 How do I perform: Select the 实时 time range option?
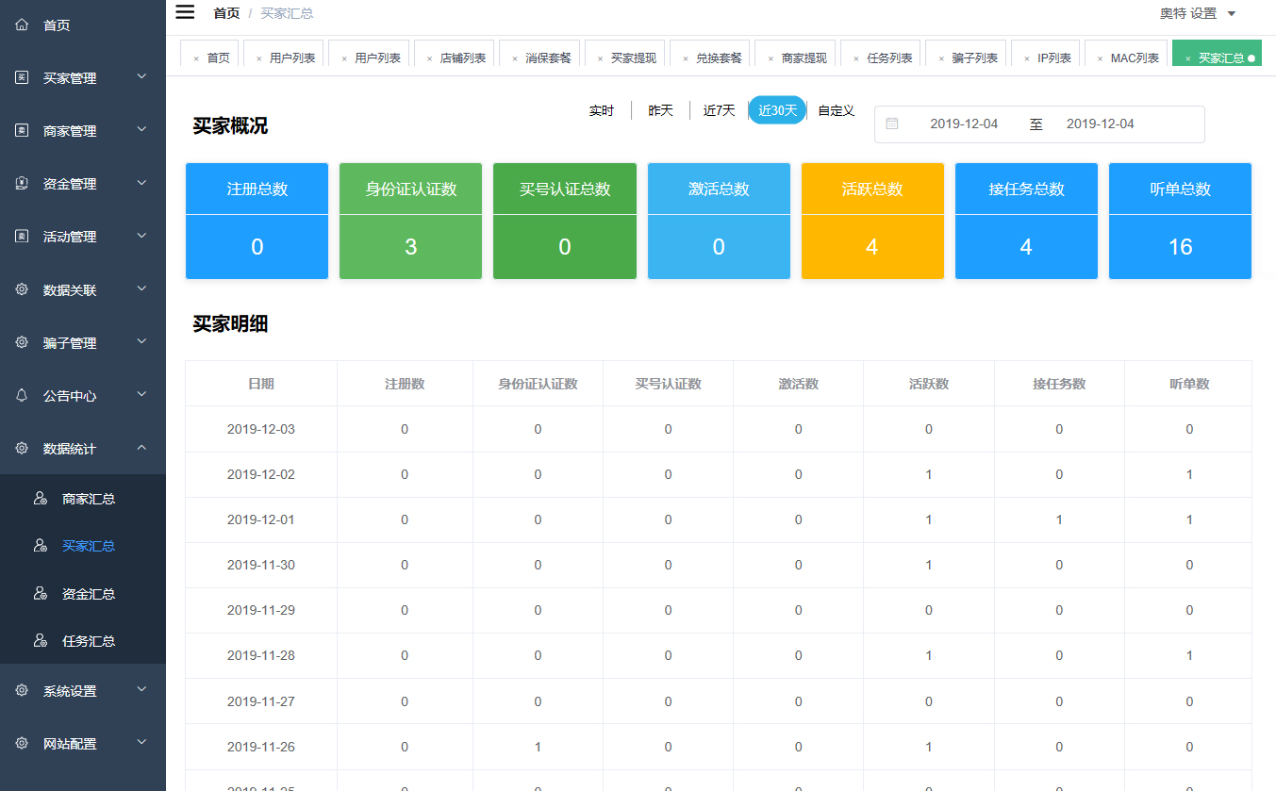tap(602, 111)
